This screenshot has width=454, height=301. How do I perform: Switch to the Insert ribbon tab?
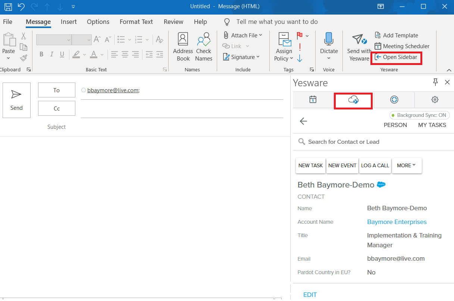(69, 22)
